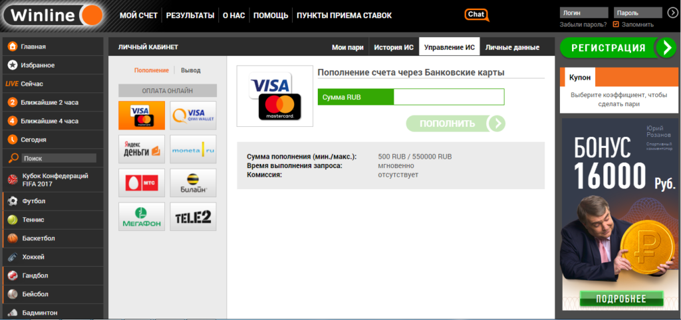Screen dimensions: 681x320
Task: Click the ЛИЧНЫЙ КАБИНЕТ heading
Action: pyautogui.click(x=148, y=47)
